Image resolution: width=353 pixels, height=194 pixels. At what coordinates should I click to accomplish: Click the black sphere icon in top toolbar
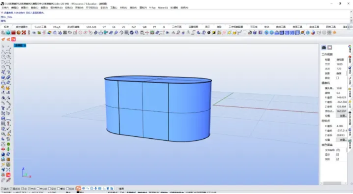pos(209,33)
